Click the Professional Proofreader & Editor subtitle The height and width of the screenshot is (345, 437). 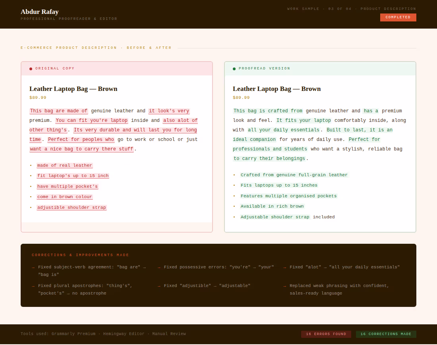(69, 19)
